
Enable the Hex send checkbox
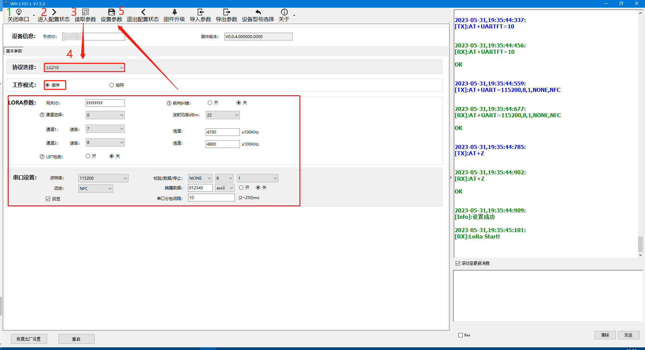point(461,335)
